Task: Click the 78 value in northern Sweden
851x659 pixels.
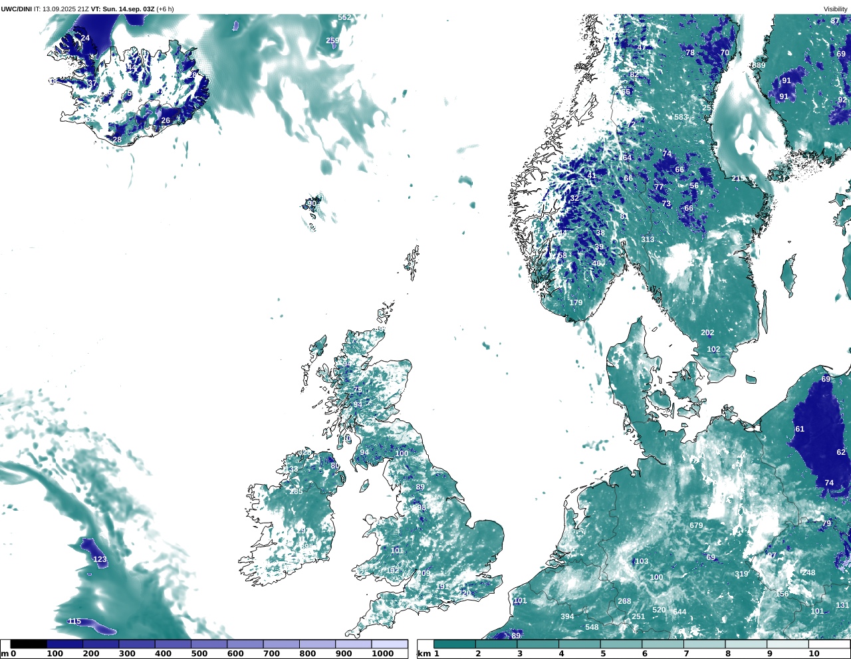Action: coord(690,53)
